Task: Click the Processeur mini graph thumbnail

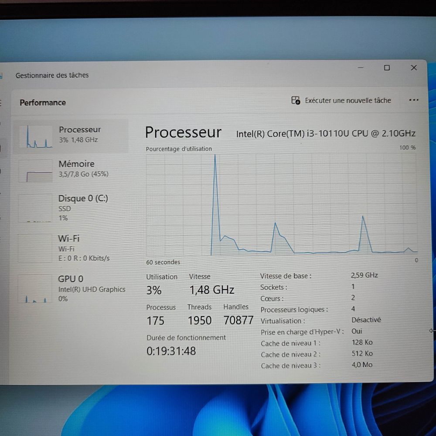Action: coord(36,136)
